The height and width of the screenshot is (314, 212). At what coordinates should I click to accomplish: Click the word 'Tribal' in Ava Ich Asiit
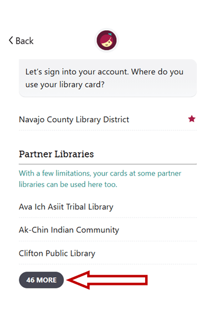tap(76, 206)
